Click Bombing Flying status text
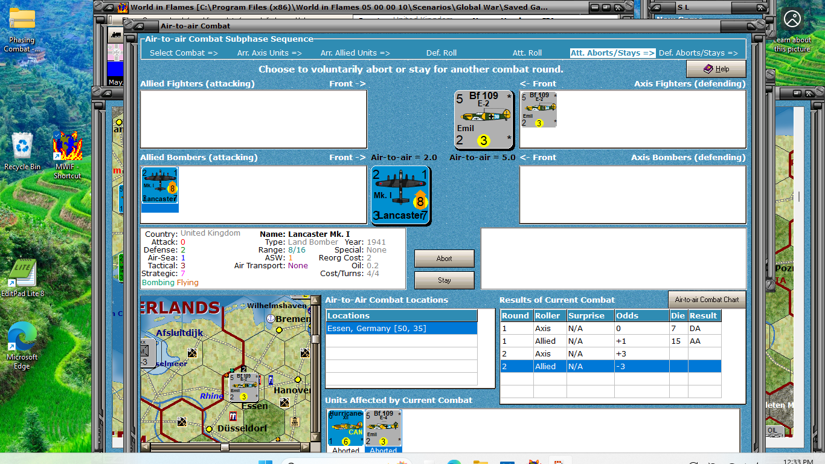This screenshot has width=825, height=464. 170,282
